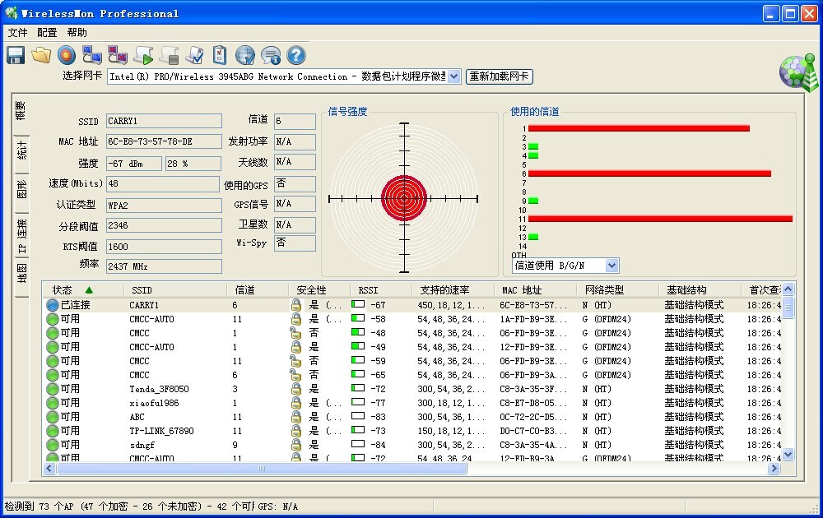823x518 pixels.
Task: Click the globe with checkmark icon
Action: click(244, 55)
